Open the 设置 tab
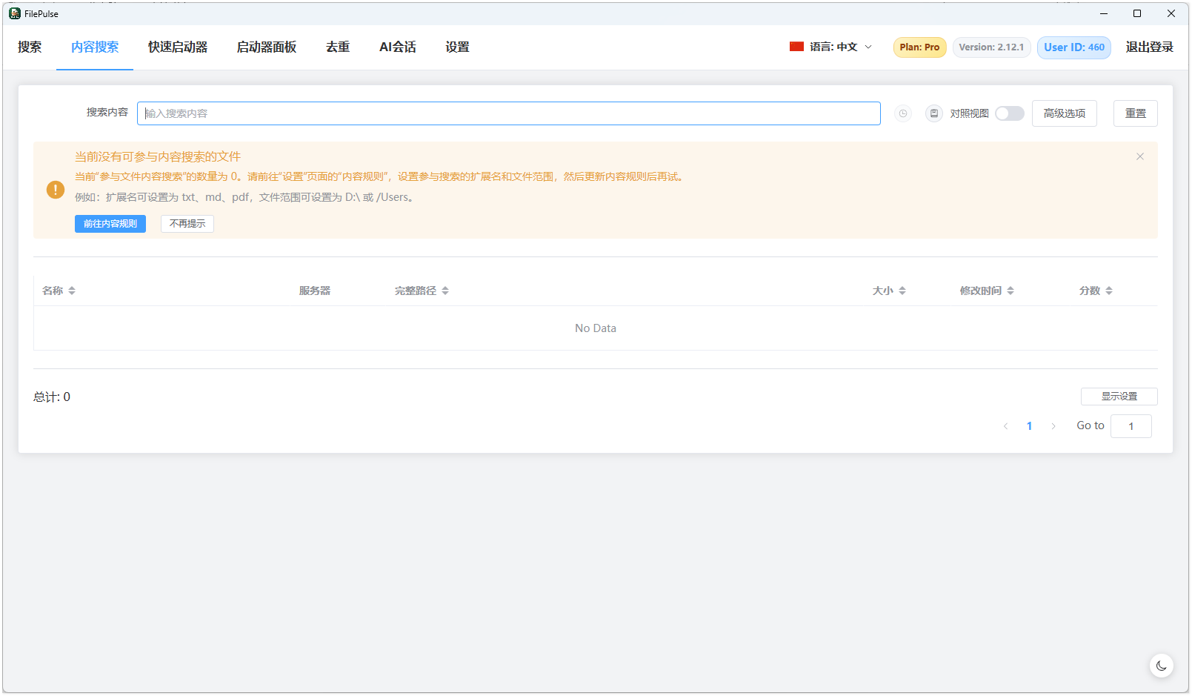Viewport: 1192px width, 696px height. [457, 47]
